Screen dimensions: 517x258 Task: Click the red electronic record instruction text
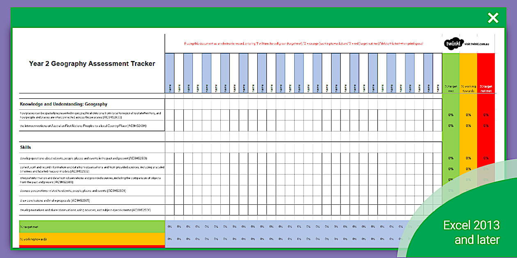coord(303,43)
